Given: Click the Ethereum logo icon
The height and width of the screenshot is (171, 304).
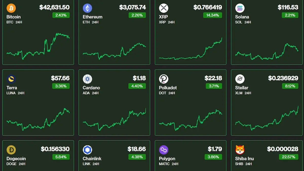Looking at the screenshot, I should [87, 8].
